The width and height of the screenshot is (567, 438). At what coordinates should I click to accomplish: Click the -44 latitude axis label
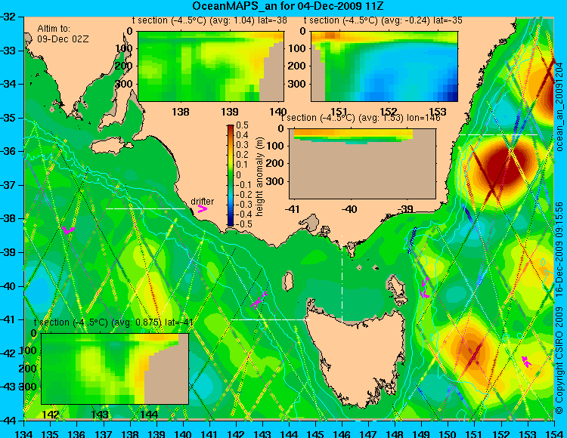click(8, 421)
